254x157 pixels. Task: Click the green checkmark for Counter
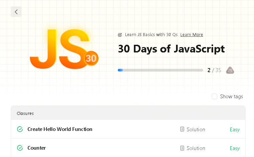[20, 148]
